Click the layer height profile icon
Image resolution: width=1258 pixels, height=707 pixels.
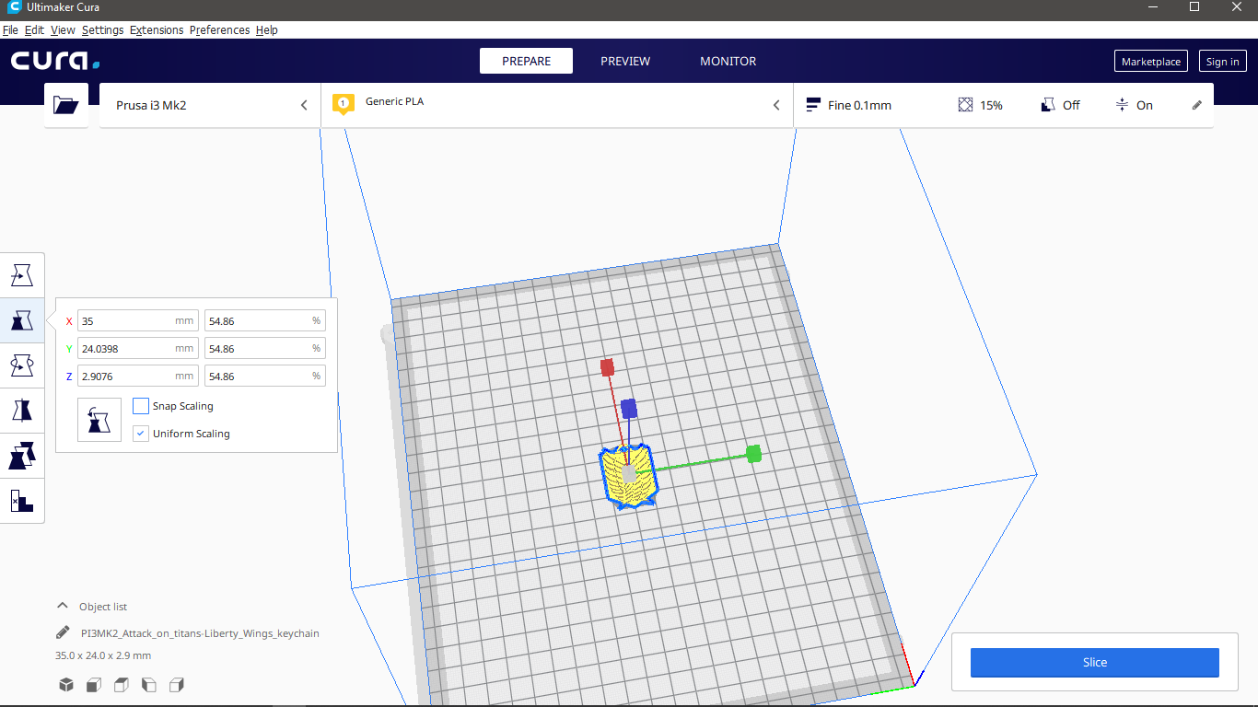point(813,105)
